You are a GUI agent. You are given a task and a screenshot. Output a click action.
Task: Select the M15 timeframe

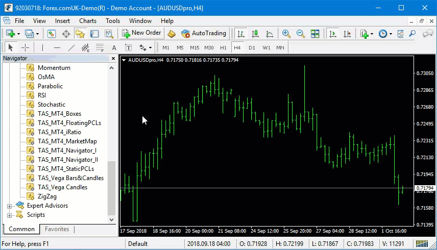tap(195, 47)
